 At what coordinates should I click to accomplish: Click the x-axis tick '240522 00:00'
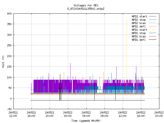point(68,114)
